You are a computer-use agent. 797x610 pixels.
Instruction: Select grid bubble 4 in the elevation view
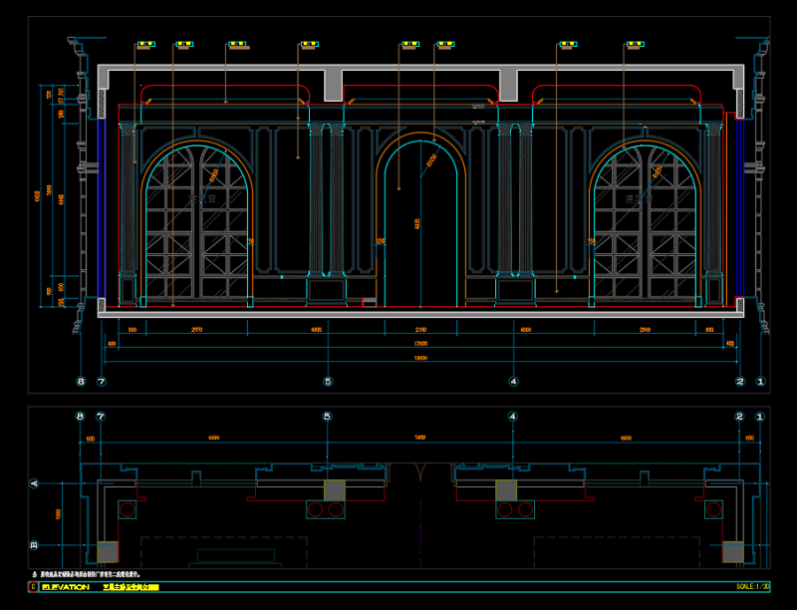coord(513,381)
